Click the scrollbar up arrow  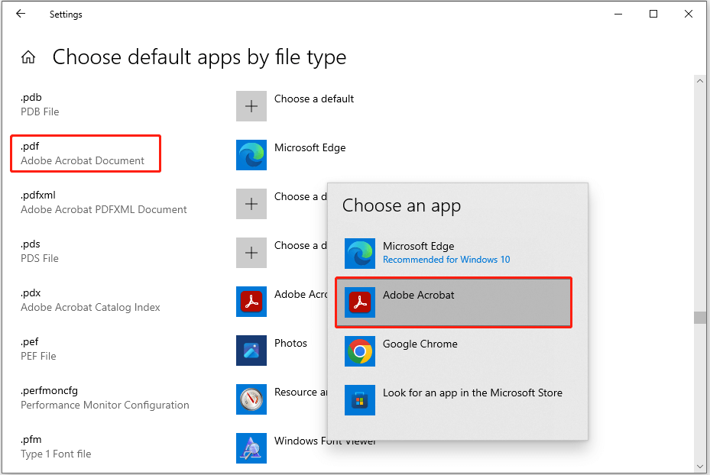[x=699, y=81]
